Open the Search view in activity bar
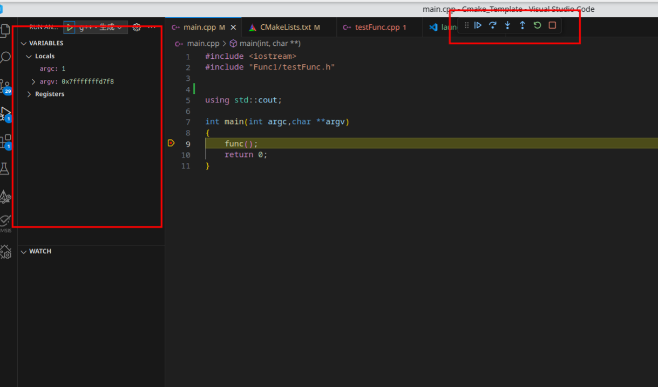 (5, 57)
